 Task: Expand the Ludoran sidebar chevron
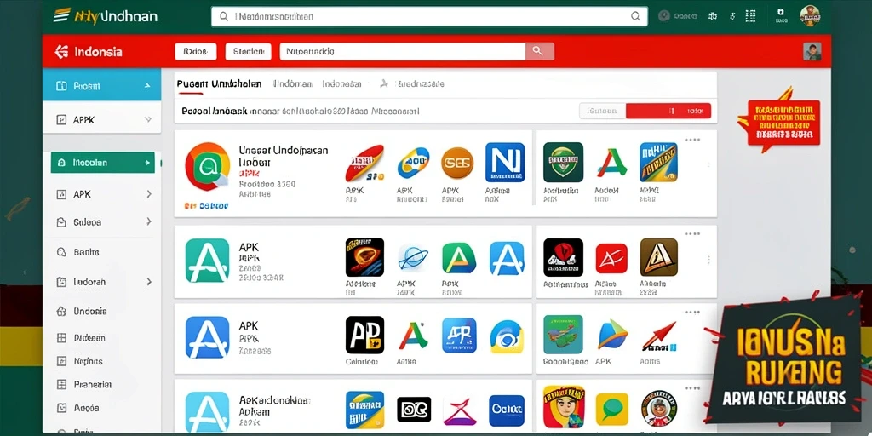[148, 282]
